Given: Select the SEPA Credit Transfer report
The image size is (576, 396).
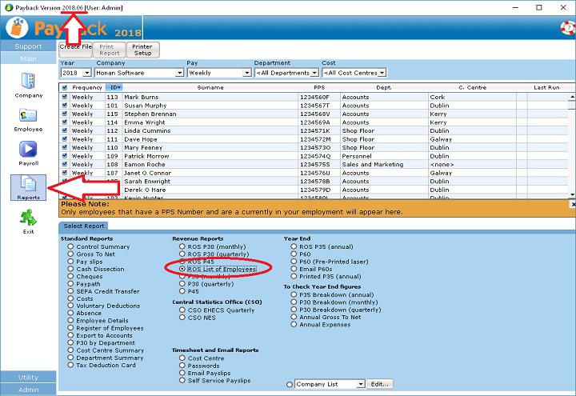Looking at the screenshot, I should coord(70,291).
